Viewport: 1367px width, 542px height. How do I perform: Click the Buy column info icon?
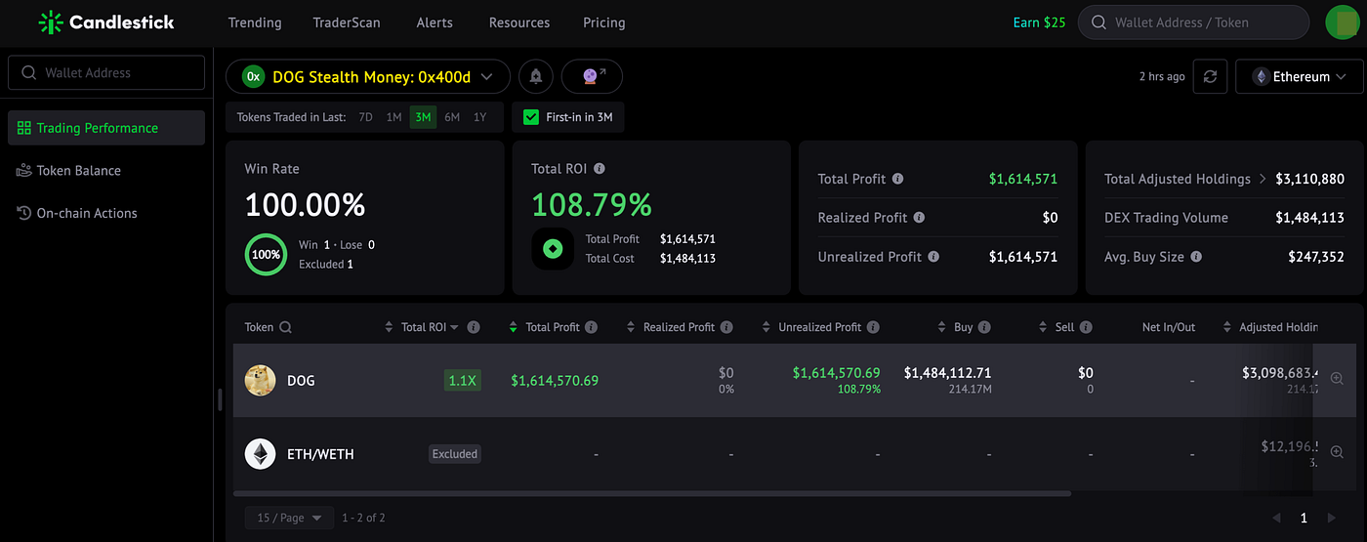coord(984,327)
